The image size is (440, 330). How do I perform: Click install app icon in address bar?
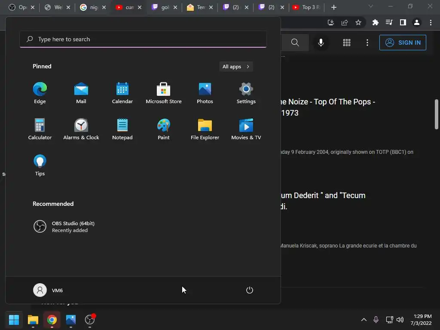click(x=331, y=22)
